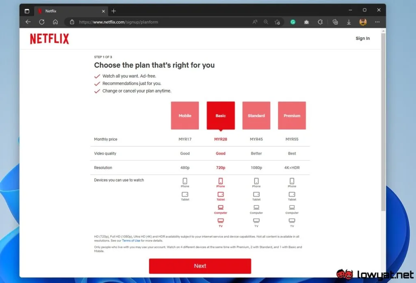Open the Extensions puzzle icon
This screenshot has width=416, height=283.
click(x=320, y=22)
